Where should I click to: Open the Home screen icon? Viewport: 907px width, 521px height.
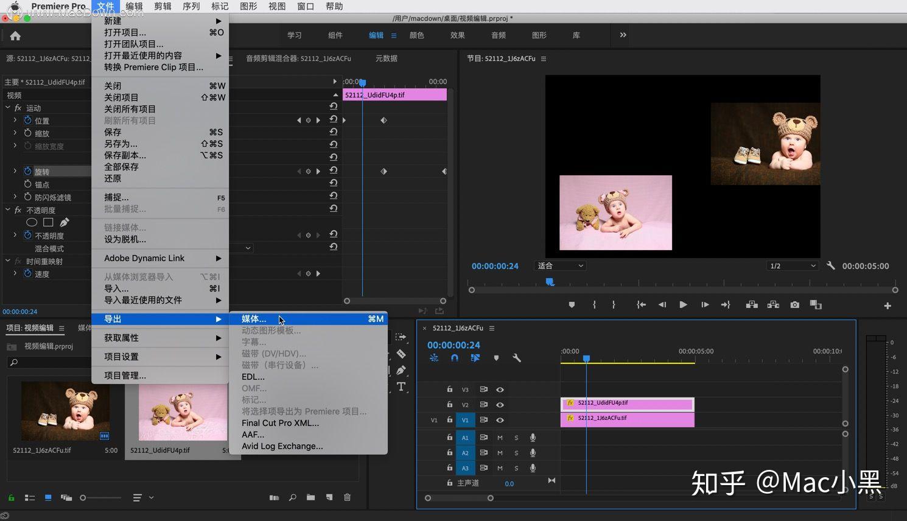[15, 36]
